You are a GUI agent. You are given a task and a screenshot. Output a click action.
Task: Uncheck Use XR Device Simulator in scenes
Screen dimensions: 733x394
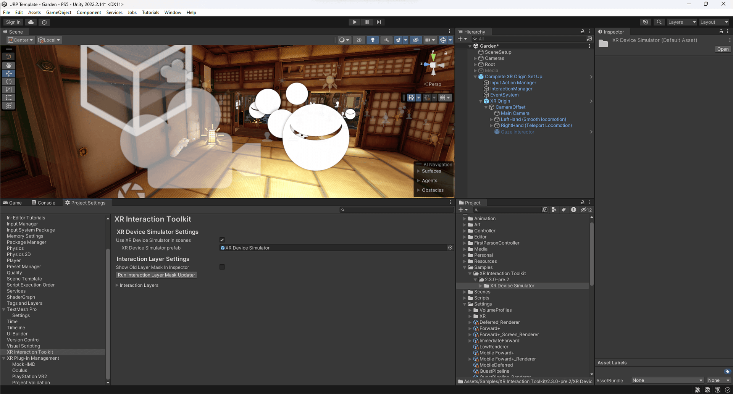[222, 240]
